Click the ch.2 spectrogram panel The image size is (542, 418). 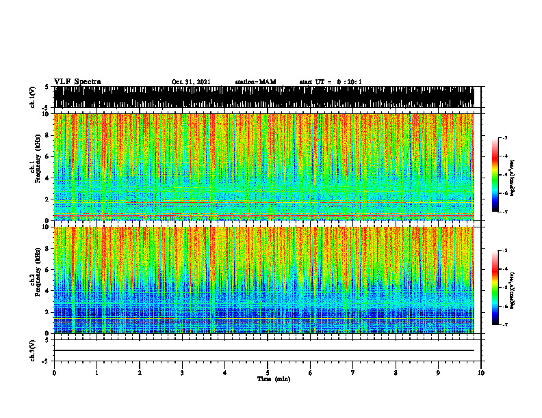(263, 280)
